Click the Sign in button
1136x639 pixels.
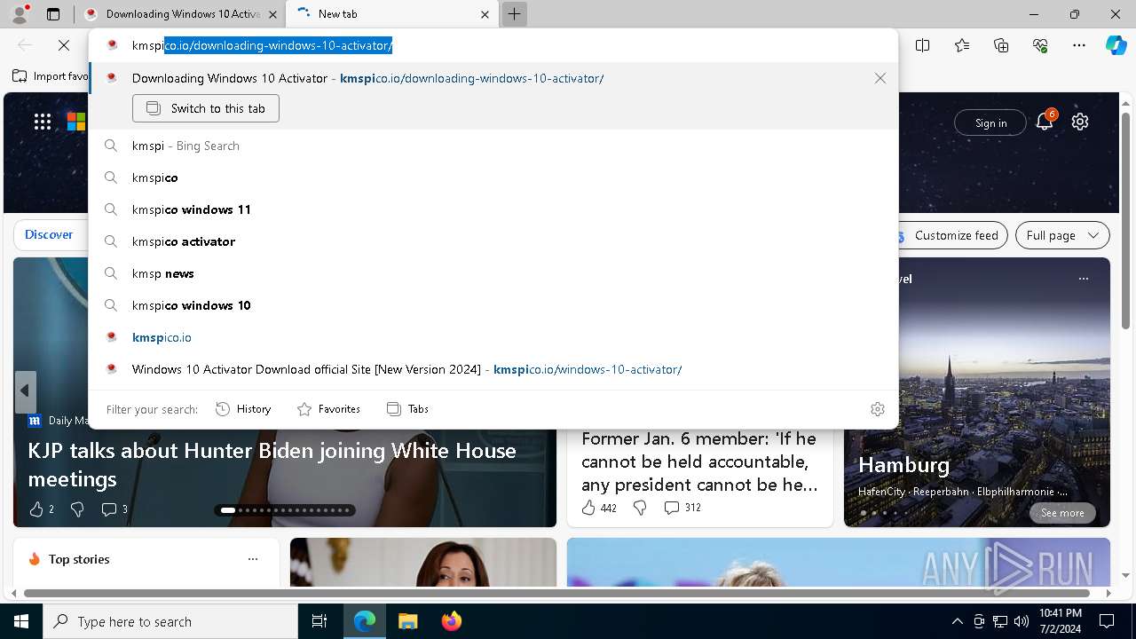tap(990, 122)
